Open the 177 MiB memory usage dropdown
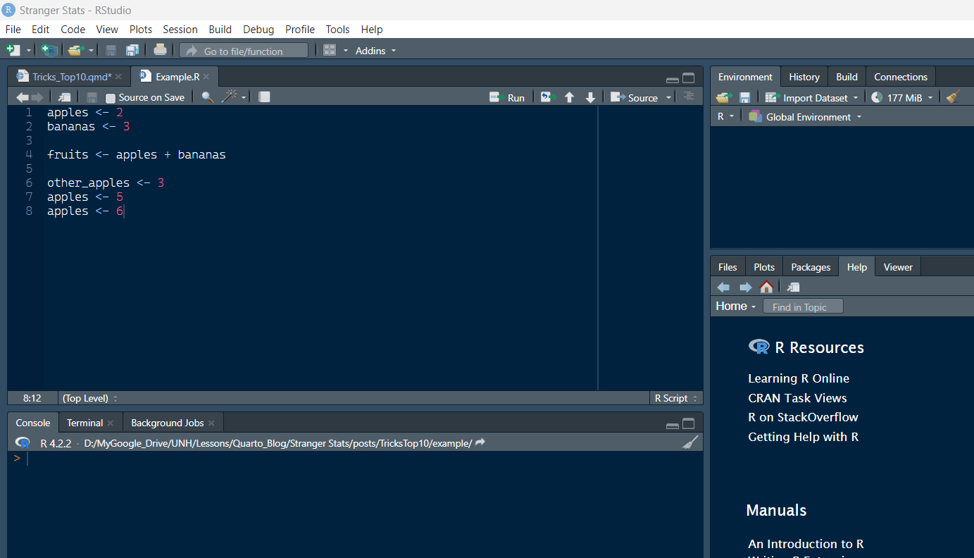 coord(902,98)
